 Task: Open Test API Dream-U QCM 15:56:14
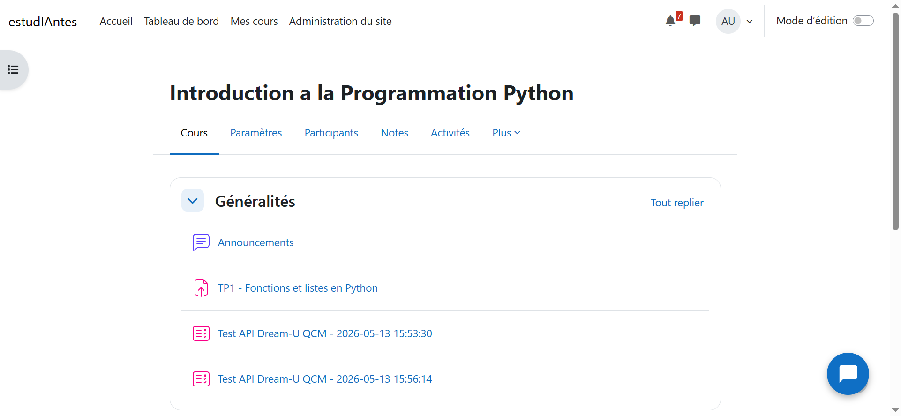(325, 379)
